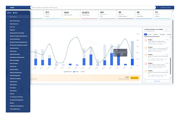The image size is (180, 121).
Task: Toggle the Hide checkbox in the sidebar
Action: [x=8, y=13]
